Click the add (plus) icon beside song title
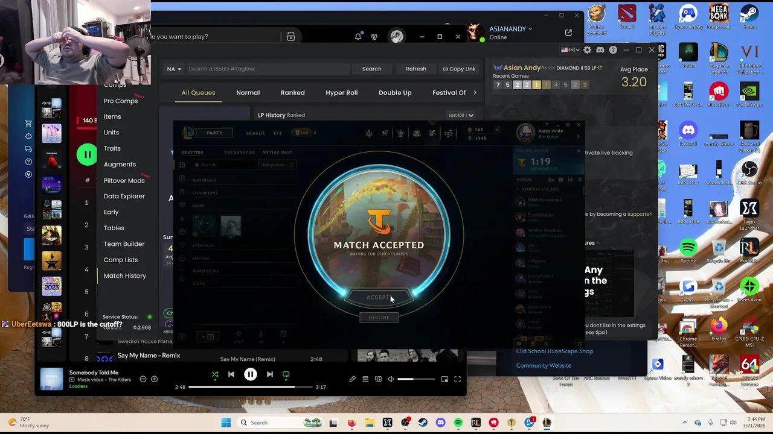 pos(155,379)
